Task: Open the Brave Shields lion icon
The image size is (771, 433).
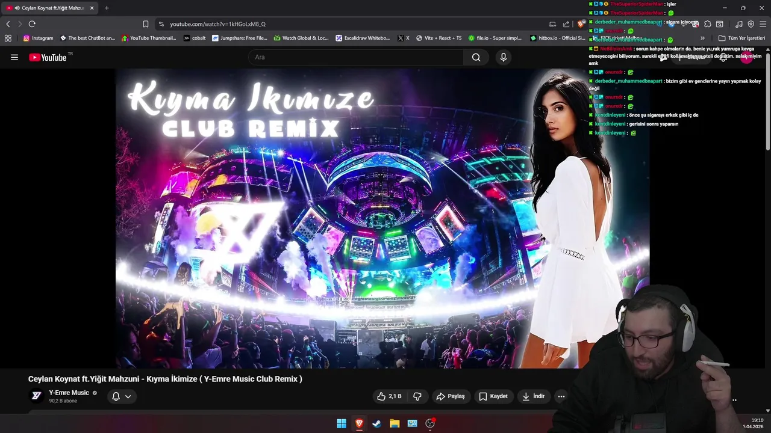Action: pos(581,24)
